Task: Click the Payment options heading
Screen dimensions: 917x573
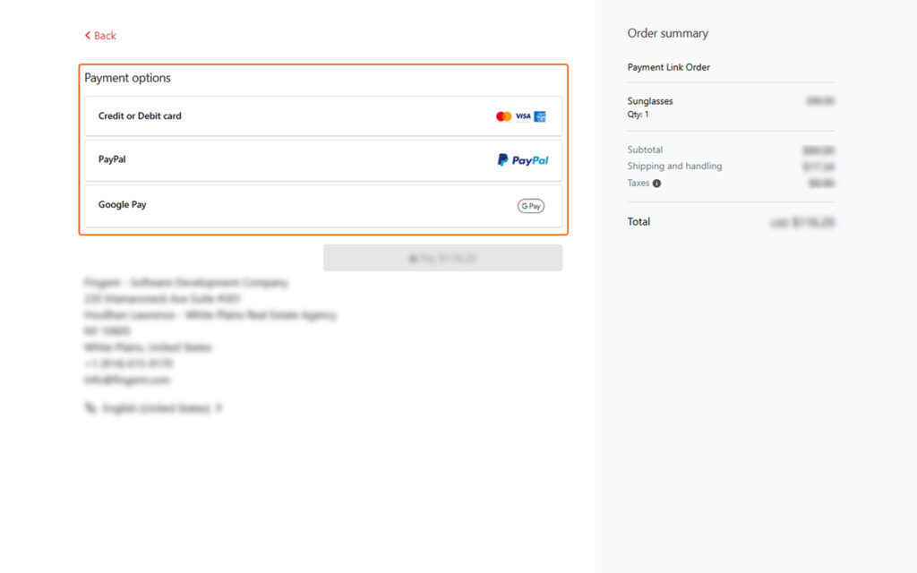Action: (x=127, y=78)
